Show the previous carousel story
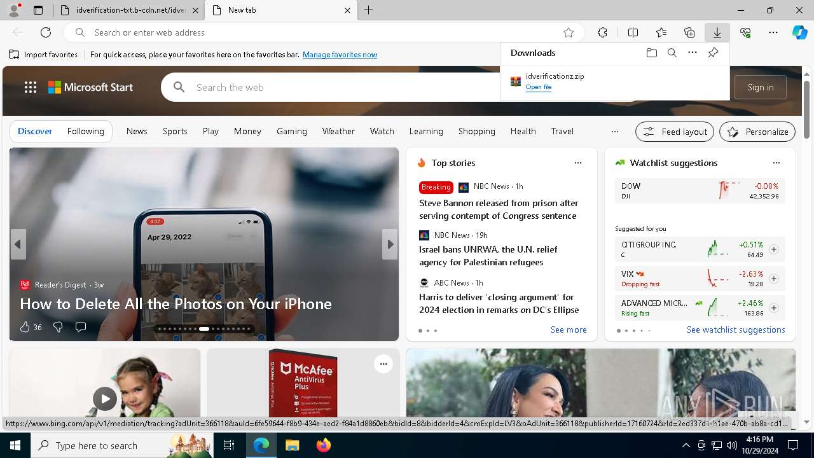 (18, 244)
